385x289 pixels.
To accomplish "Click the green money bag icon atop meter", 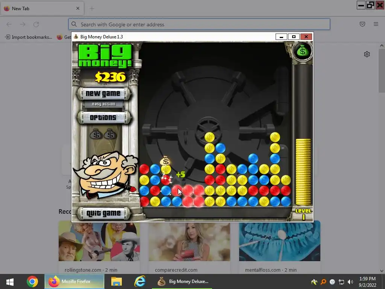I will coord(302,51).
